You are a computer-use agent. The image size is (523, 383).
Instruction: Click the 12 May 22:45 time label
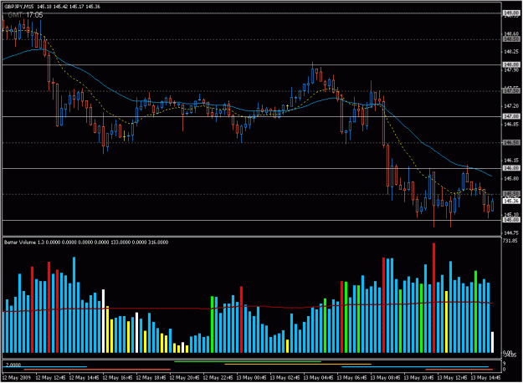point(218,378)
